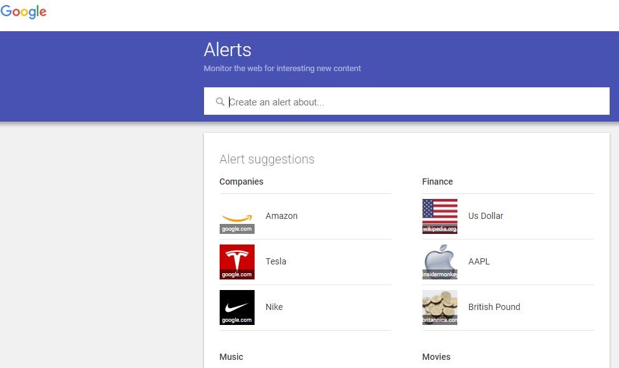Click the Companies category heading
This screenshot has height=368, width=619.
[241, 182]
